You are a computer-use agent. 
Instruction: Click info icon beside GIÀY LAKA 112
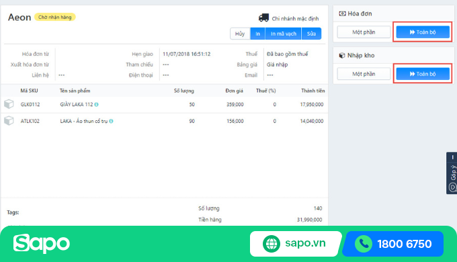point(97,104)
